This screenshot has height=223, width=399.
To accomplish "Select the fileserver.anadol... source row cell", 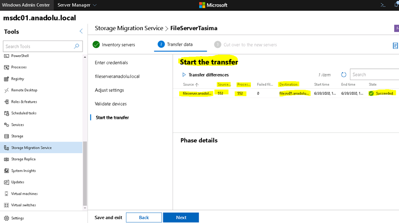I will tap(197, 93).
